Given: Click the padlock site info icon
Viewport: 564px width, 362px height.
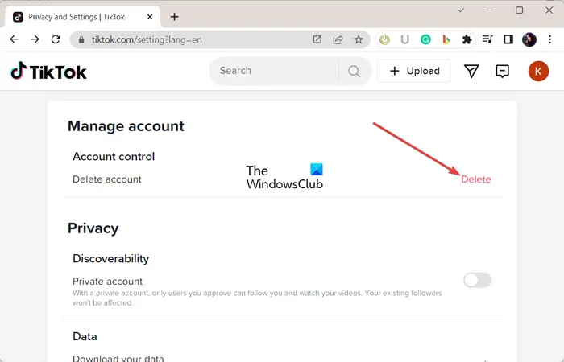Looking at the screenshot, I should tap(81, 40).
